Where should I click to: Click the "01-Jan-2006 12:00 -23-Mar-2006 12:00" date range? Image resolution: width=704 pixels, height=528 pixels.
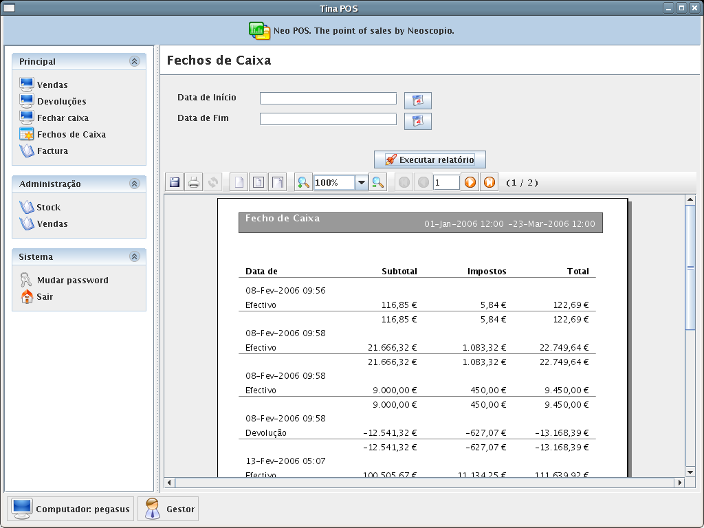[x=509, y=223]
